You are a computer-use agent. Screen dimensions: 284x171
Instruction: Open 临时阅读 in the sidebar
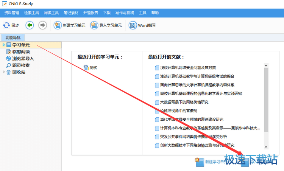(21, 52)
